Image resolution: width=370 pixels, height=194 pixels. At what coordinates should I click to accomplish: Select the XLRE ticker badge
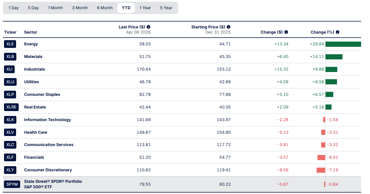point(11,107)
